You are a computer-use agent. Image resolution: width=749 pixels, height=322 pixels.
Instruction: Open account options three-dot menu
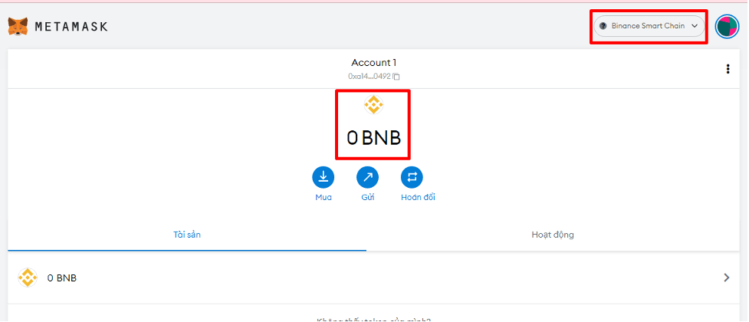click(728, 69)
